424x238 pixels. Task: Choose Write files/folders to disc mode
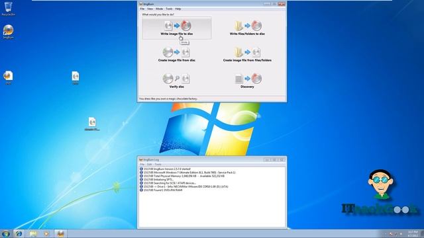point(247,28)
